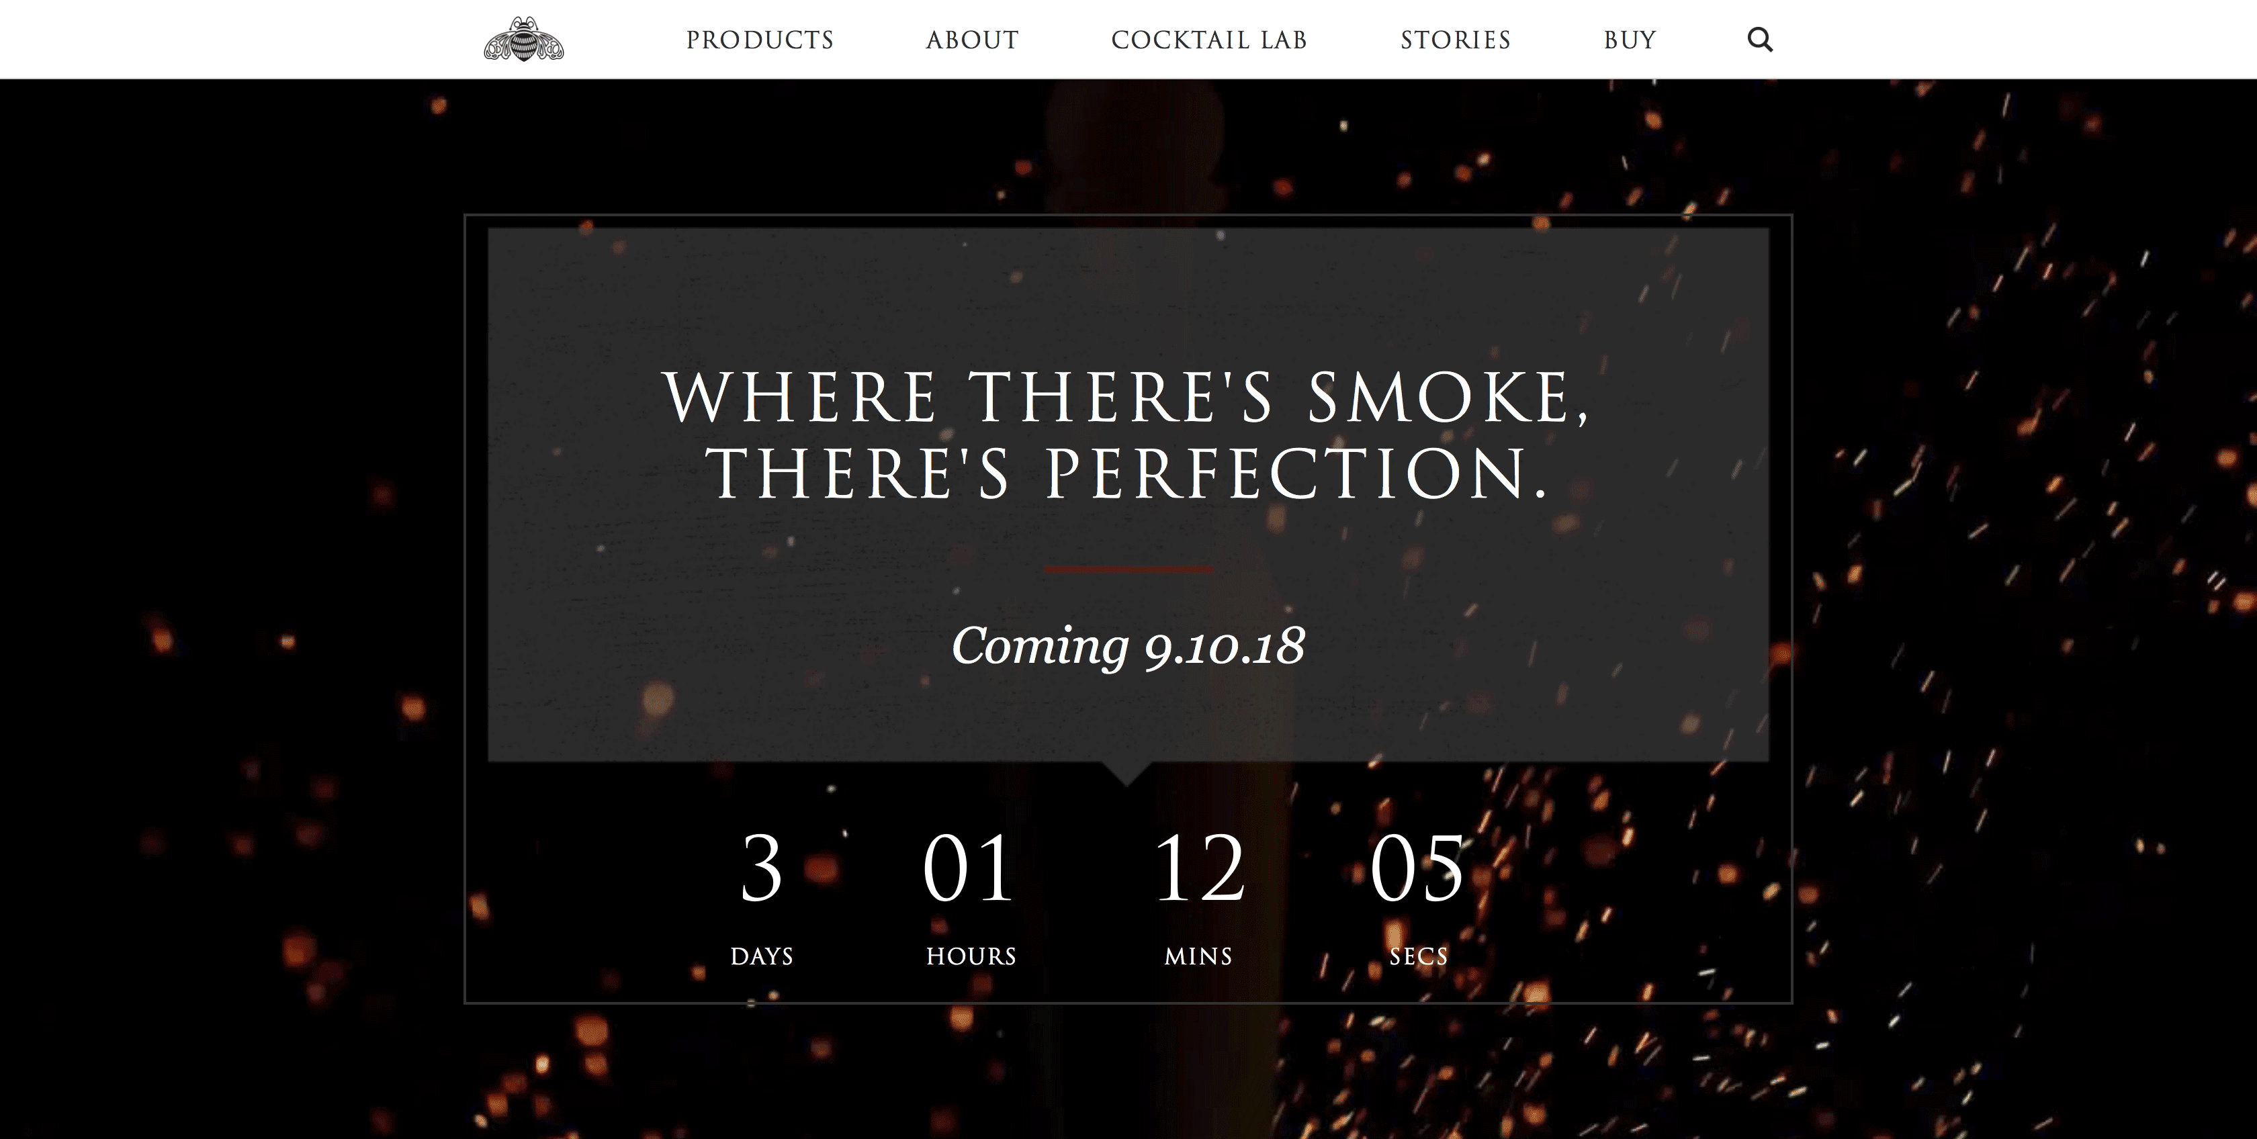Click the 'Coming 9.10.18' text
The image size is (2257, 1139).
(1128, 646)
